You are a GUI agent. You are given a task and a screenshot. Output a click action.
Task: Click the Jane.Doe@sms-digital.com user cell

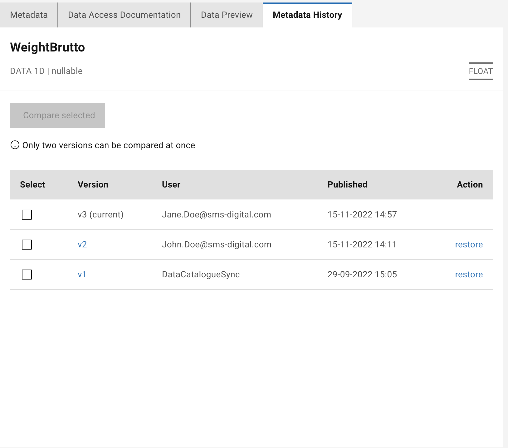216,215
